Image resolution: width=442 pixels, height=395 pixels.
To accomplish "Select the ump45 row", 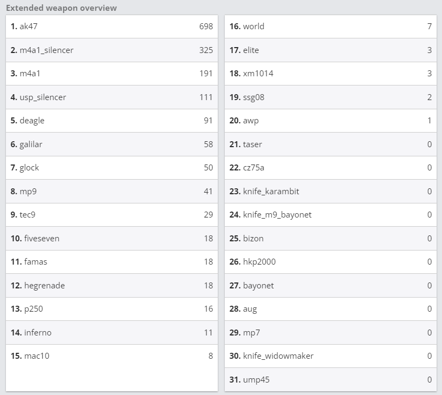I will point(330,379).
